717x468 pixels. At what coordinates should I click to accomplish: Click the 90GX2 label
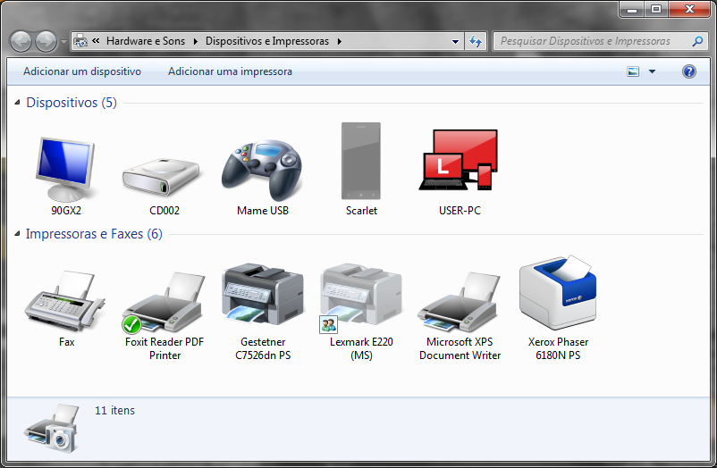pos(66,211)
